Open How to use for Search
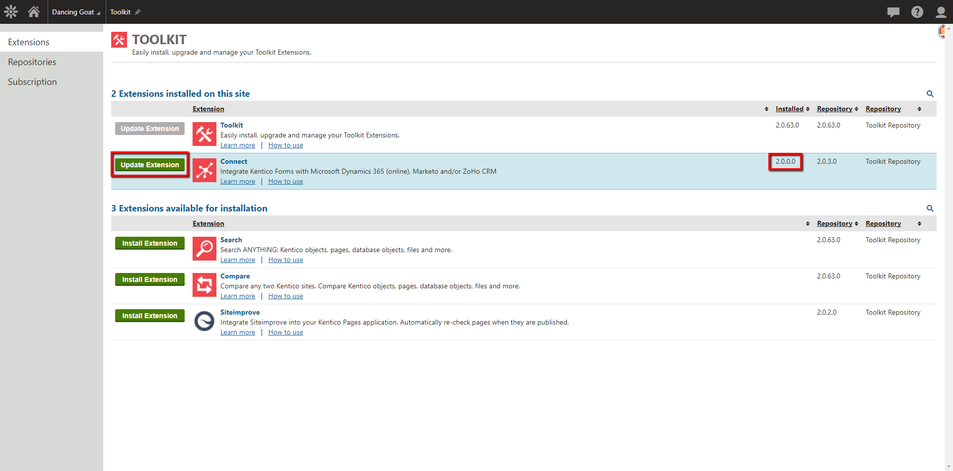Screen dimensions: 953x471 pyautogui.click(x=285, y=260)
